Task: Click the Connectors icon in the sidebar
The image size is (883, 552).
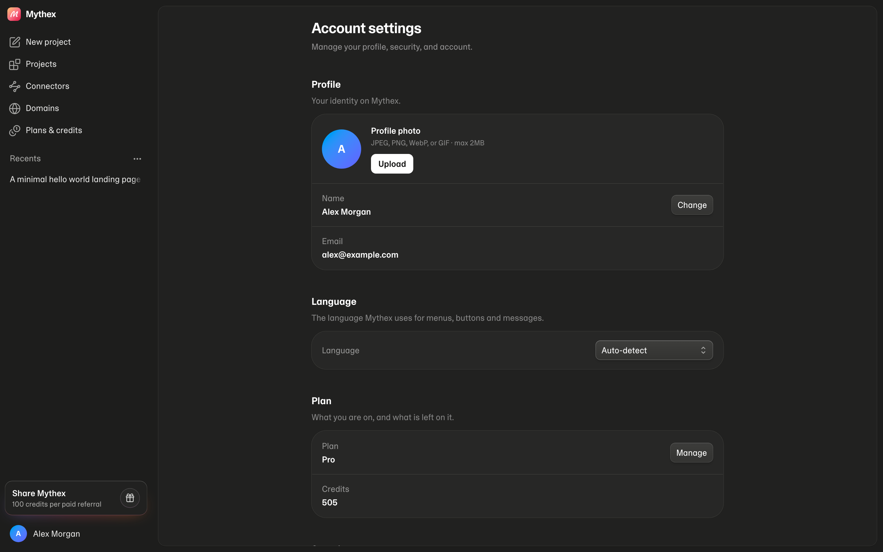Action: click(x=15, y=86)
